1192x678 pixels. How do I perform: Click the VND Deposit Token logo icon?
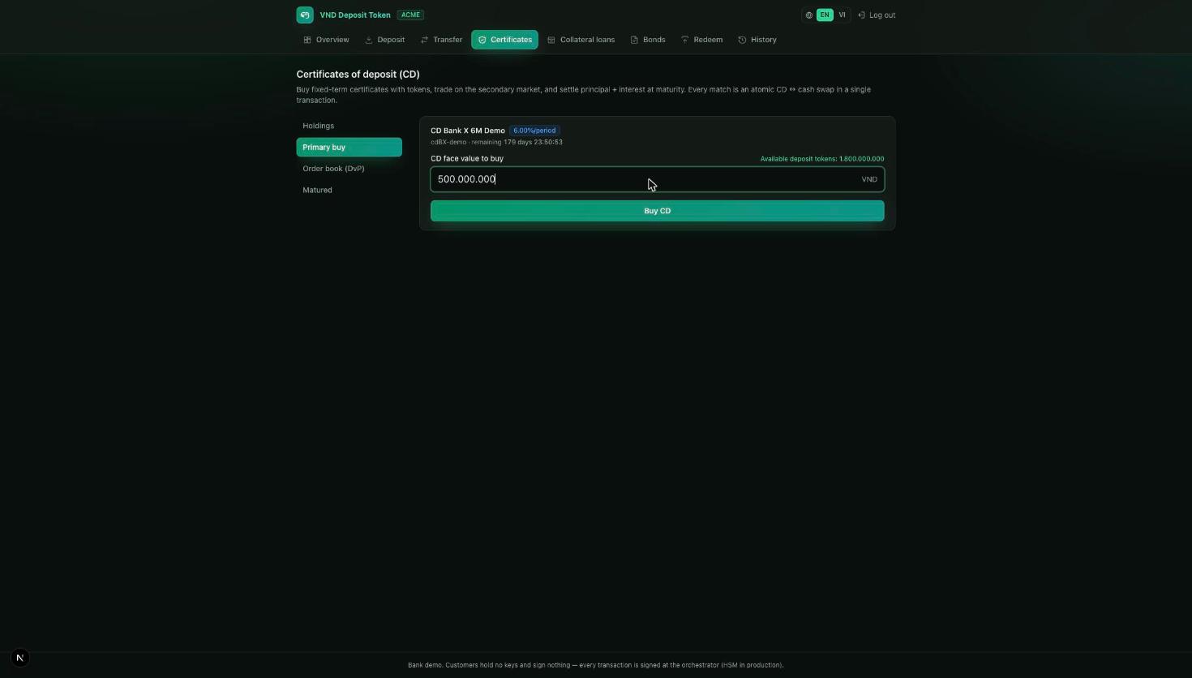[x=305, y=15]
